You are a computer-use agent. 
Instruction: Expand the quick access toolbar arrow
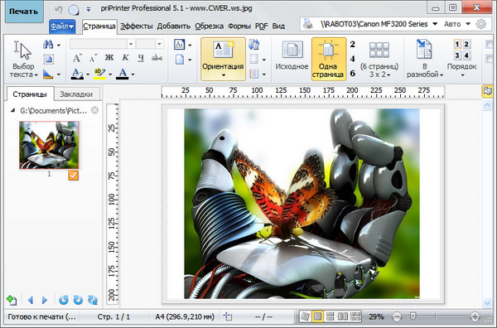89,10
